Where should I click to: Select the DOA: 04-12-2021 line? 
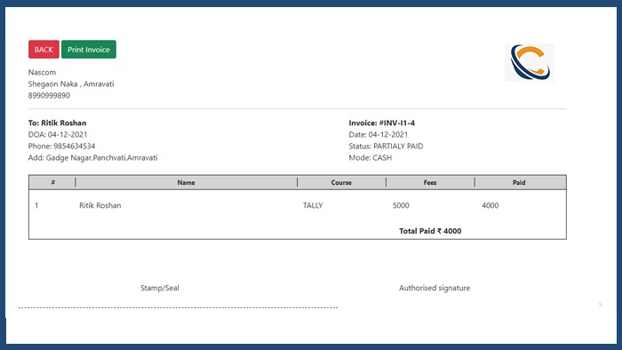click(x=58, y=134)
